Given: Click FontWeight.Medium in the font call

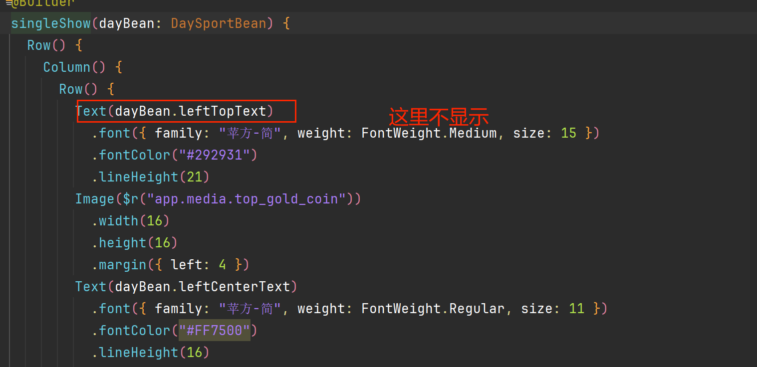Looking at the screenshot, I should pyautogui.click(x=429, y=133).
